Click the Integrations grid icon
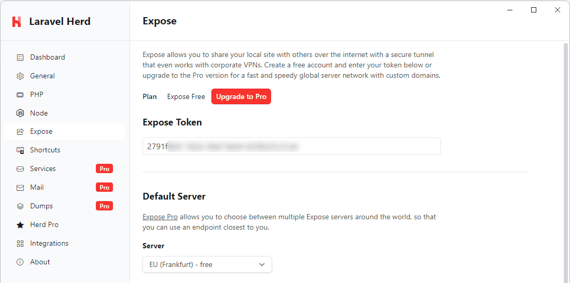The height and width of the screenshot is (283, 570). click(20, 244)
